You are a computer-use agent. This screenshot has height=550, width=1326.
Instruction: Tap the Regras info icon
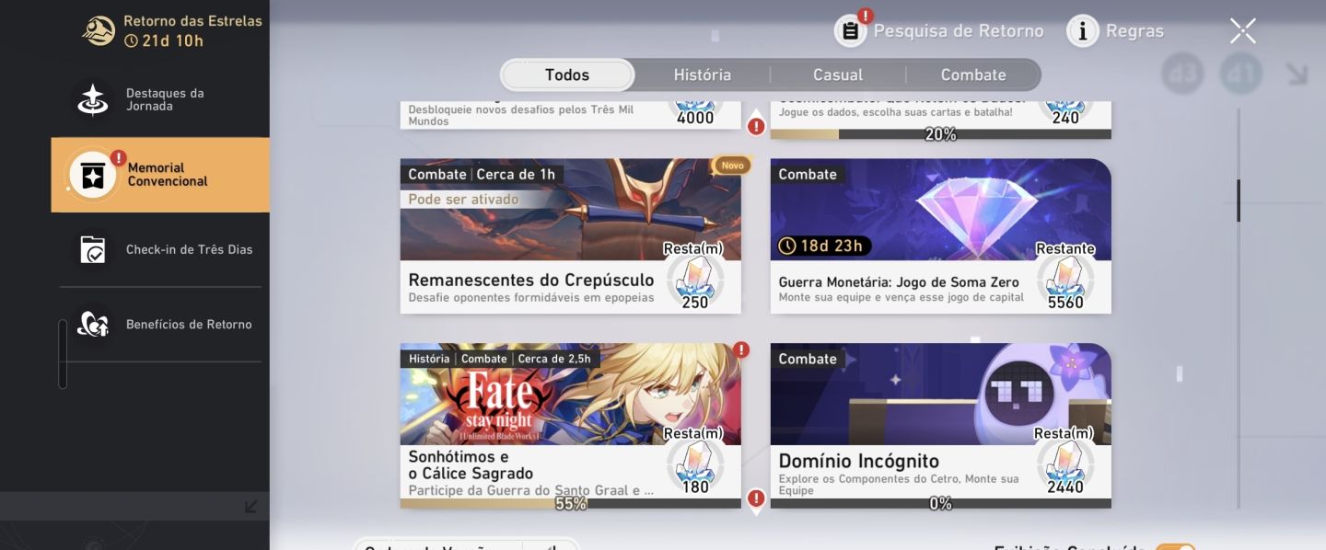[x=1082, y=31]
